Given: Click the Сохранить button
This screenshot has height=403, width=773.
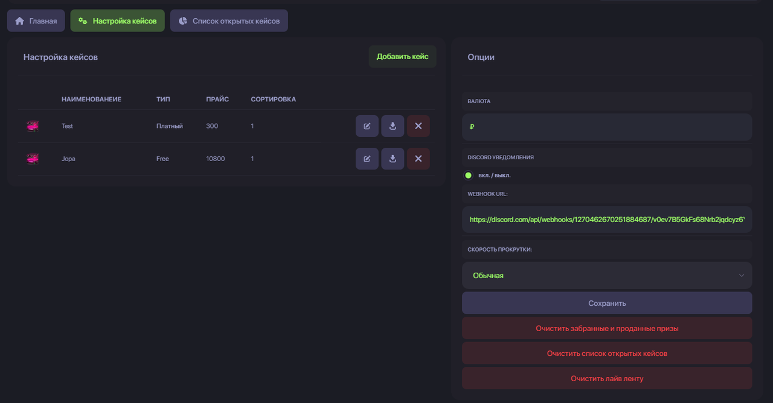Looking at the screenshot, I should [607, 303].
